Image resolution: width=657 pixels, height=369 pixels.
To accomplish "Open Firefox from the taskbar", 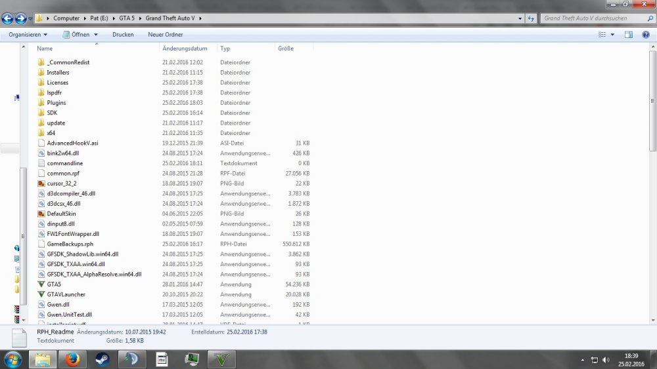I will pos(72,359).
